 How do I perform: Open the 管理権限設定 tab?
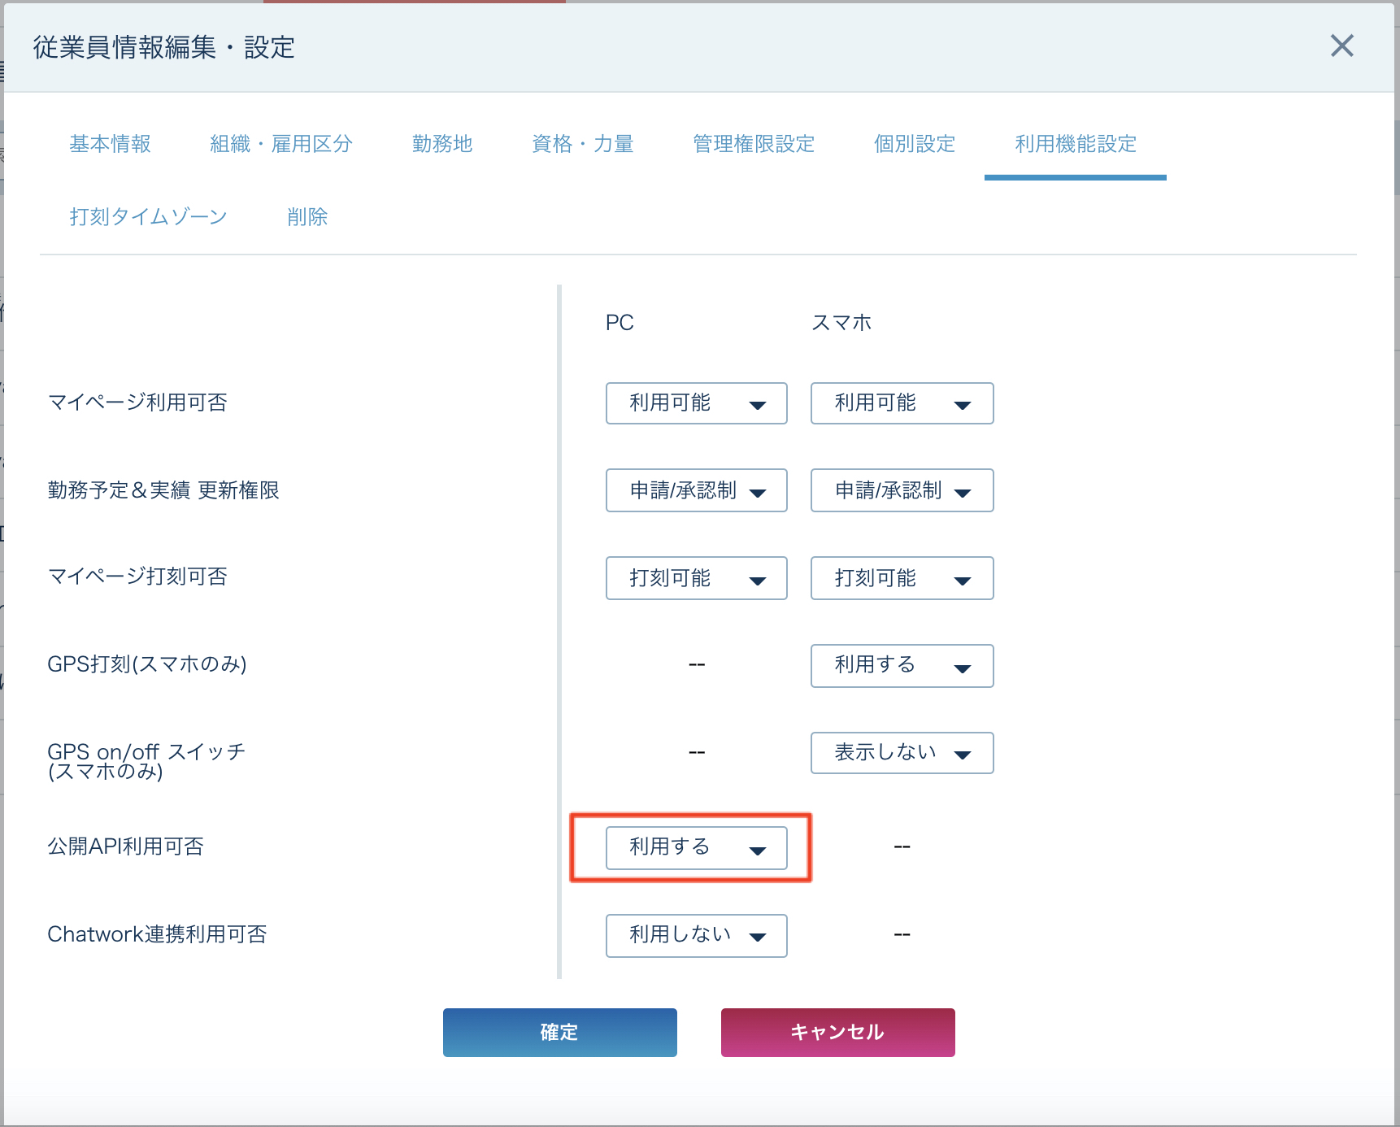click(753, 144)
